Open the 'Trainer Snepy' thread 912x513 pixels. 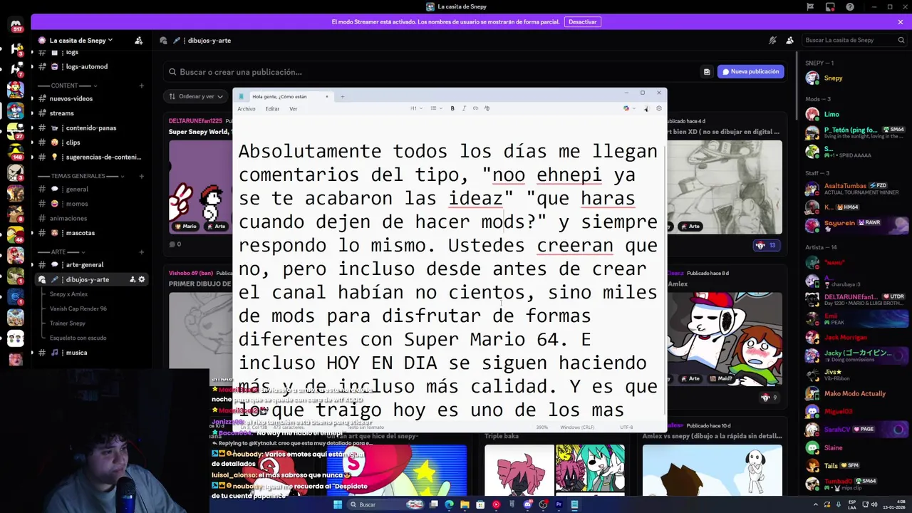click(68, 323)
